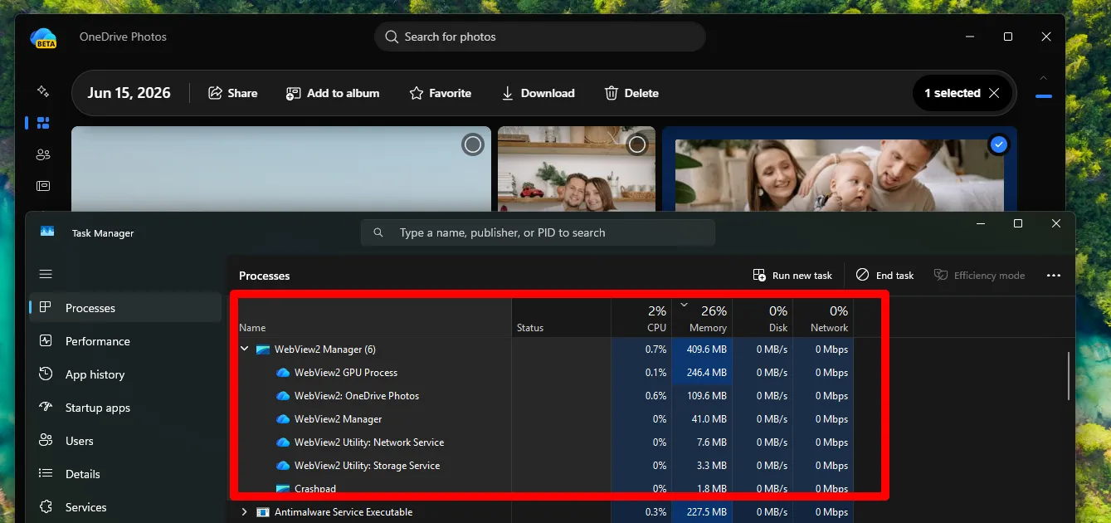Sort processes by Memory column
This screenshot has width=1111, height=523.
pyautogui.click(x=702, y=317)
